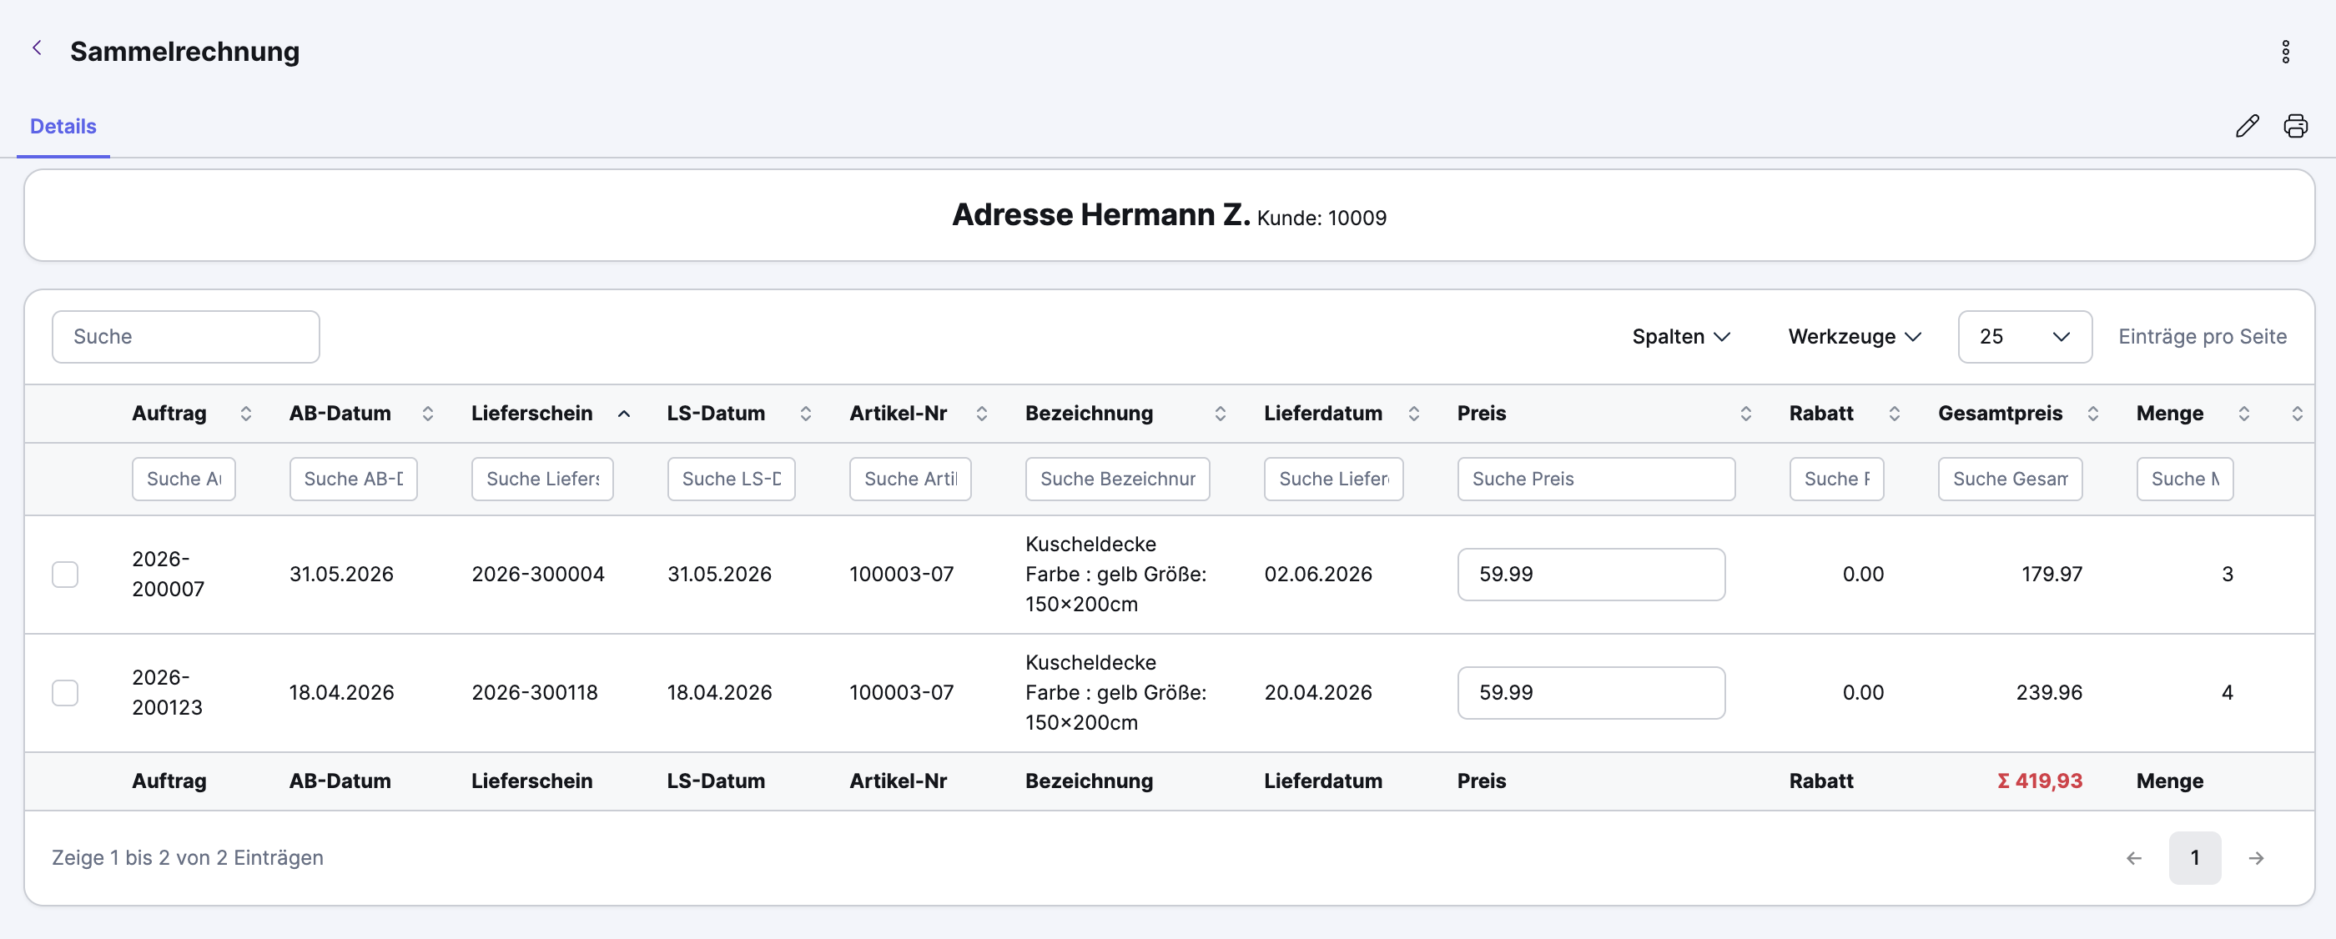Screen dimensions: 2336x939
Task: Expand the Spalten dropdown
Action: (x=1681, y=337)
